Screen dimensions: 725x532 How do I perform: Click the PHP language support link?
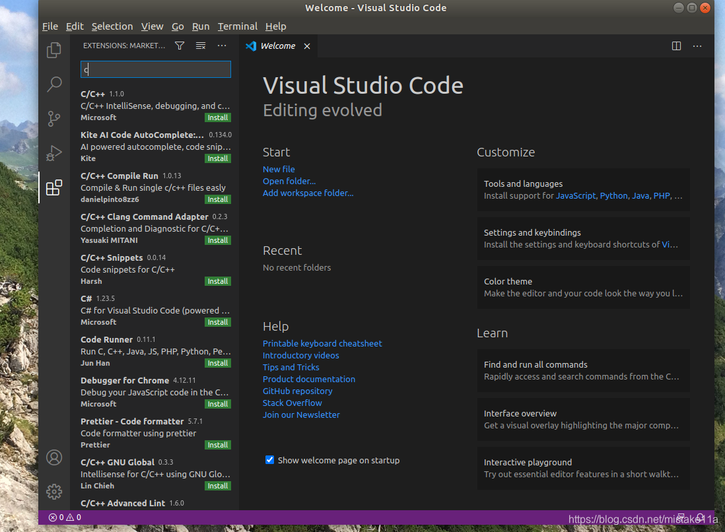click(662, 196)
